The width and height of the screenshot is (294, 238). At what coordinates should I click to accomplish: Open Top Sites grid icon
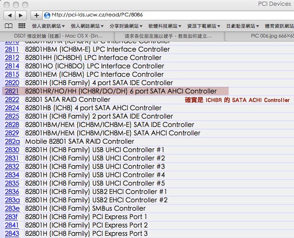coord(22,26)
